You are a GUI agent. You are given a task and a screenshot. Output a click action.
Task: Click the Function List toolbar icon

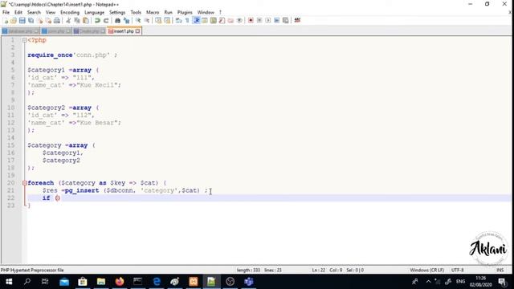[x=222, y=21]
